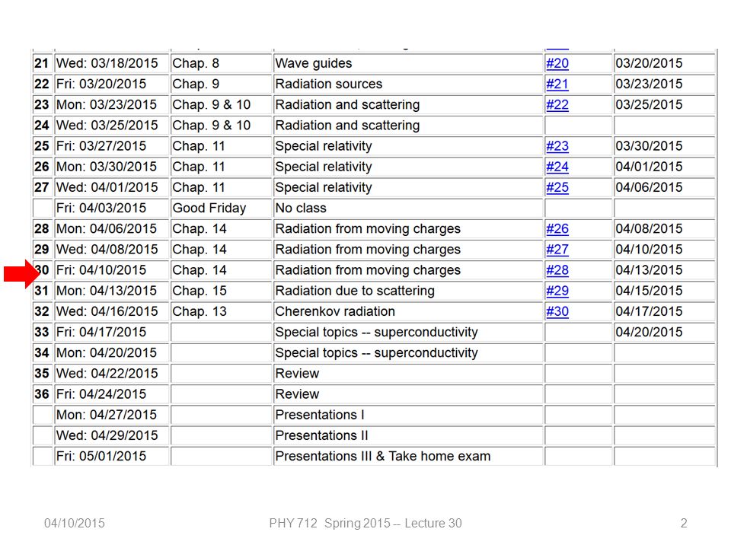This screenshot has width=731, height=548.
Task: Click the due date 04/20/2015 cell
Action: pos(664,333)
